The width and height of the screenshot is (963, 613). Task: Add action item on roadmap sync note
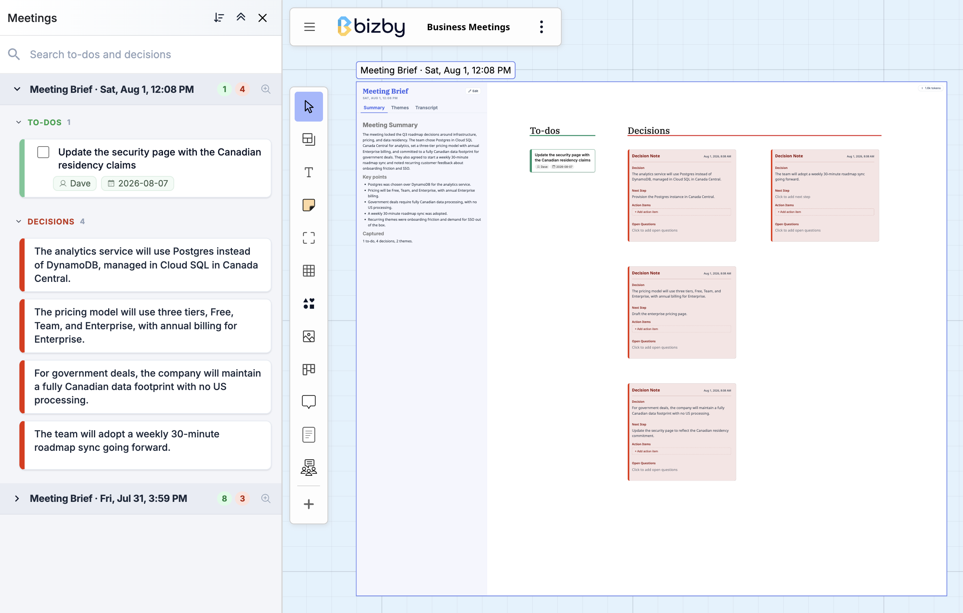click(x=824, y=212)
